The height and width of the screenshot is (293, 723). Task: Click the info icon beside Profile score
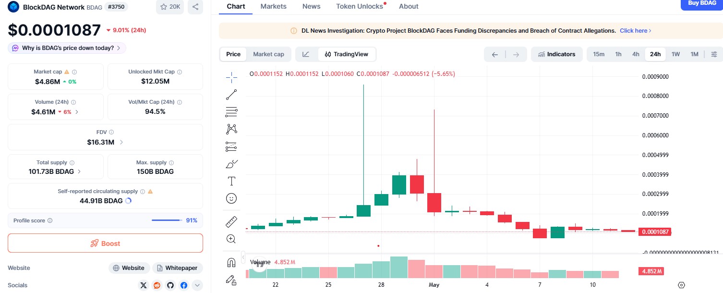[x=50, y=220]
